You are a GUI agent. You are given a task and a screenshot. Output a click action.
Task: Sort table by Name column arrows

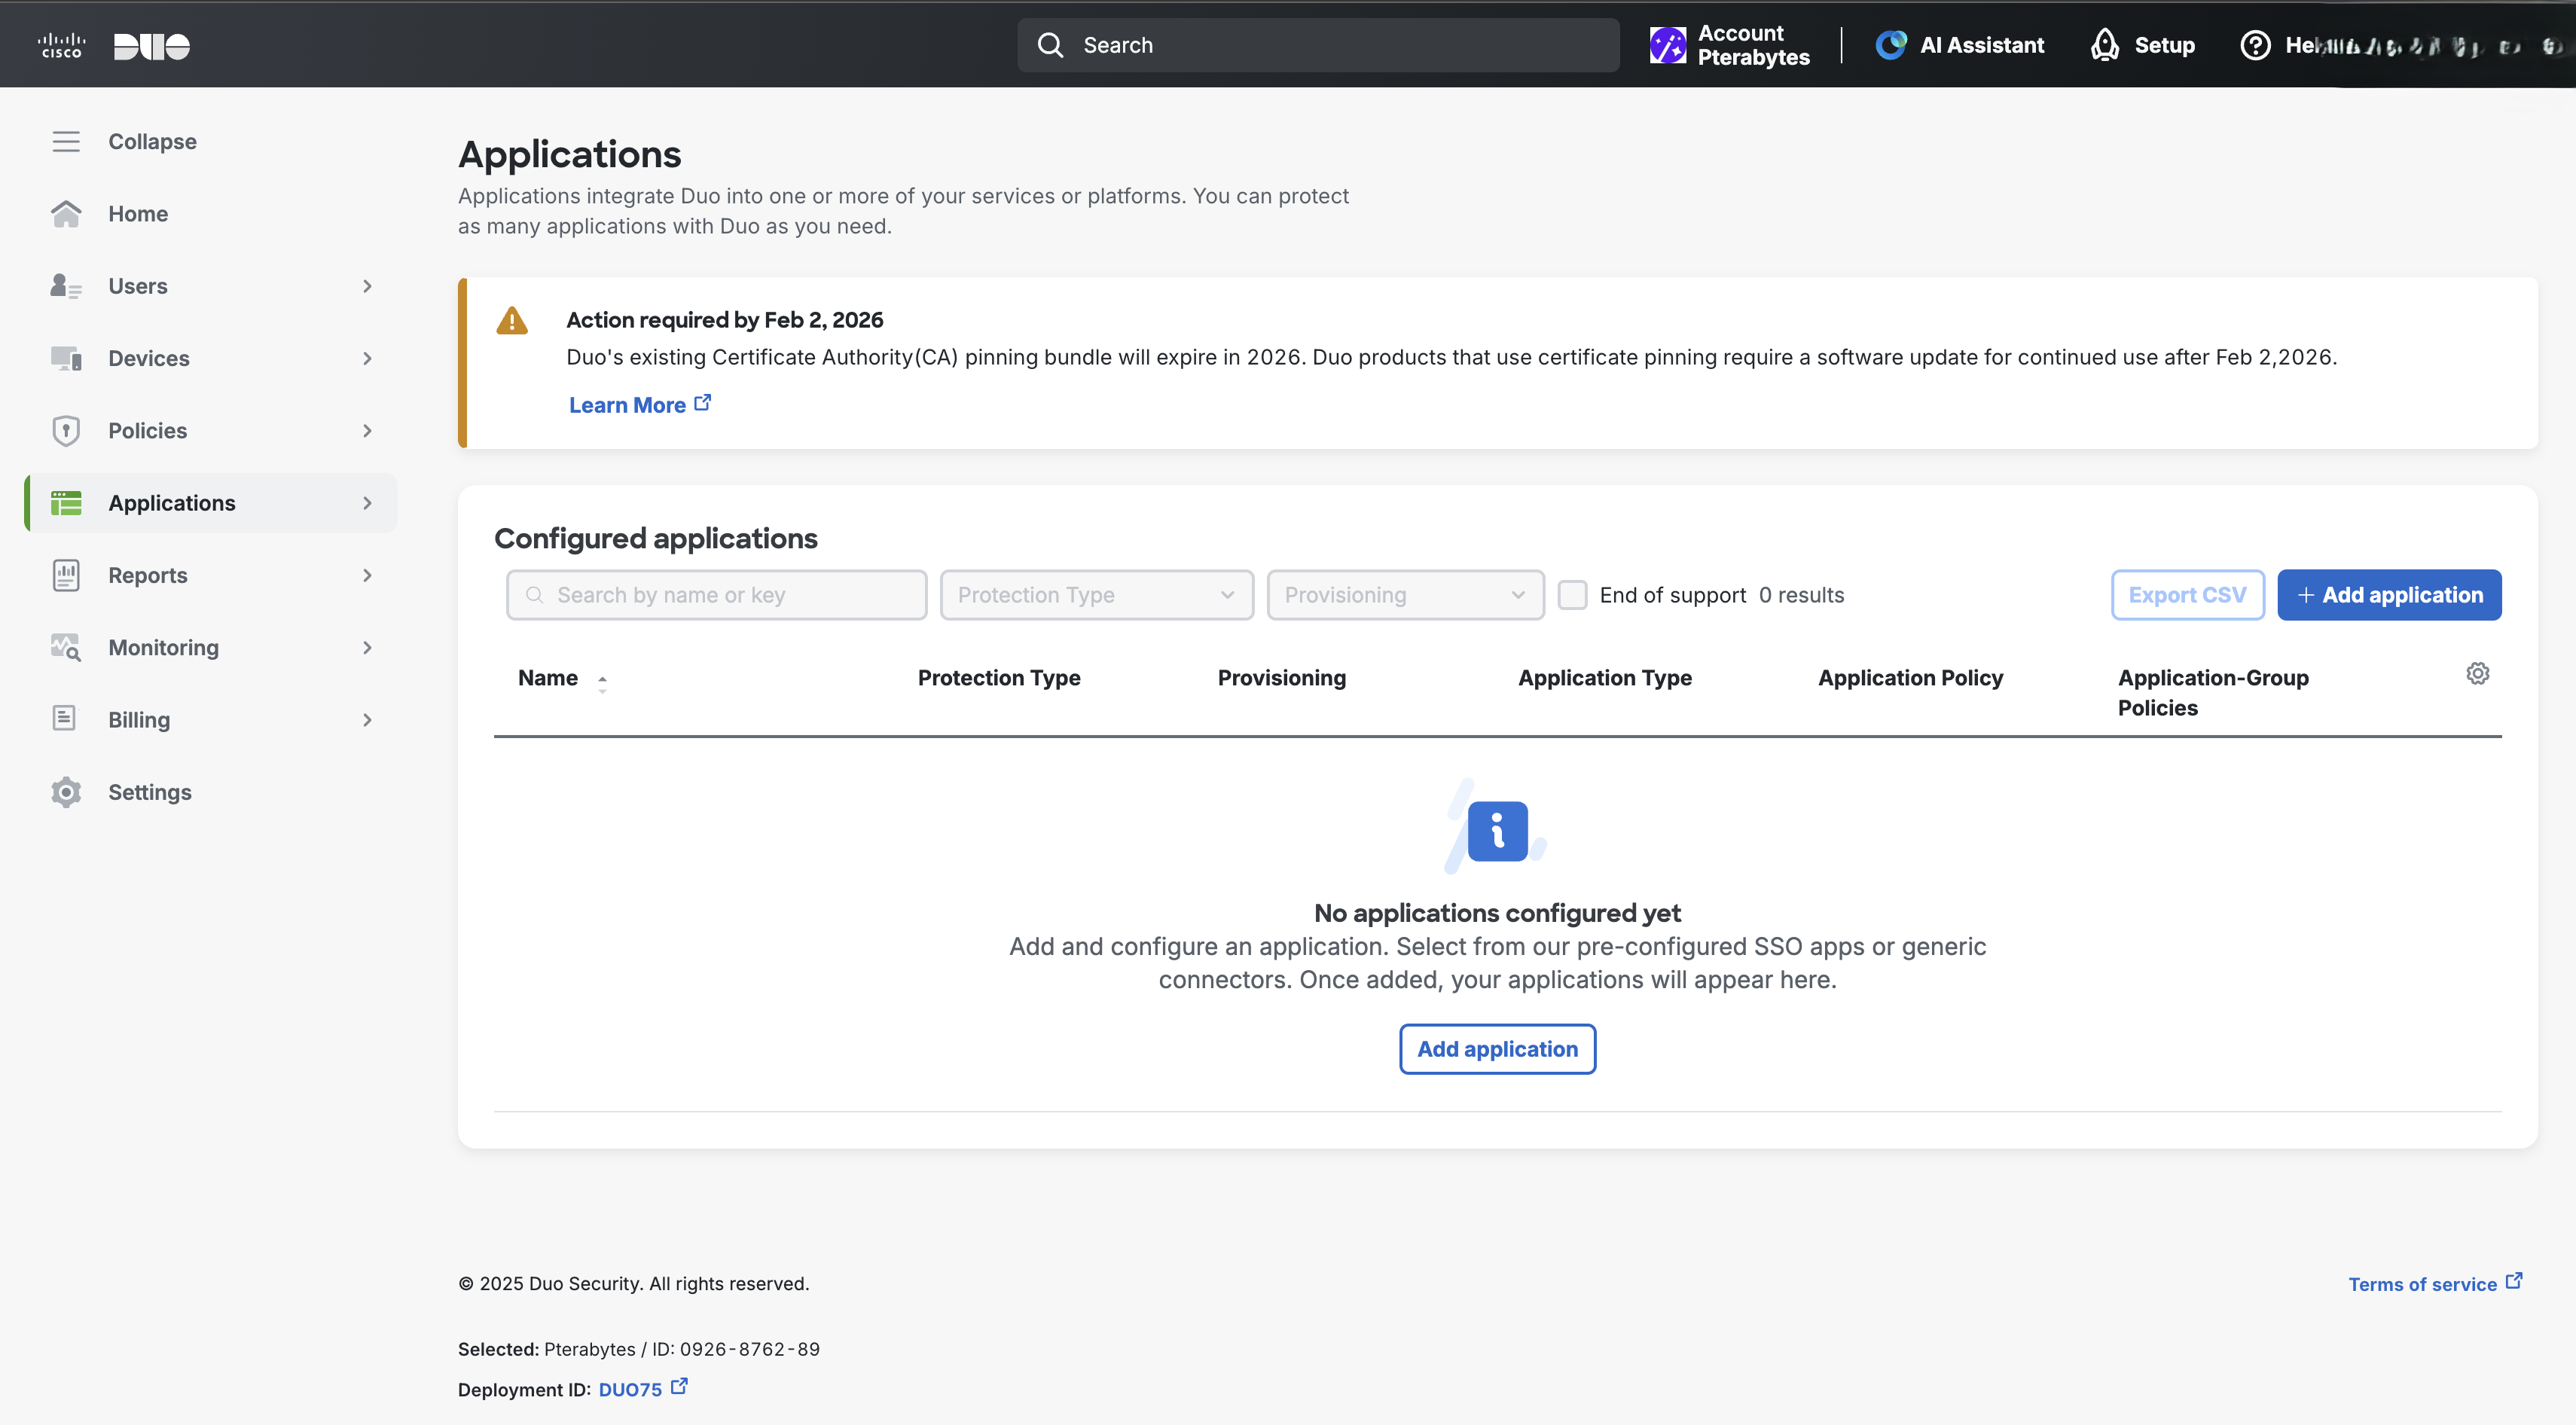[x=602, y=684]
